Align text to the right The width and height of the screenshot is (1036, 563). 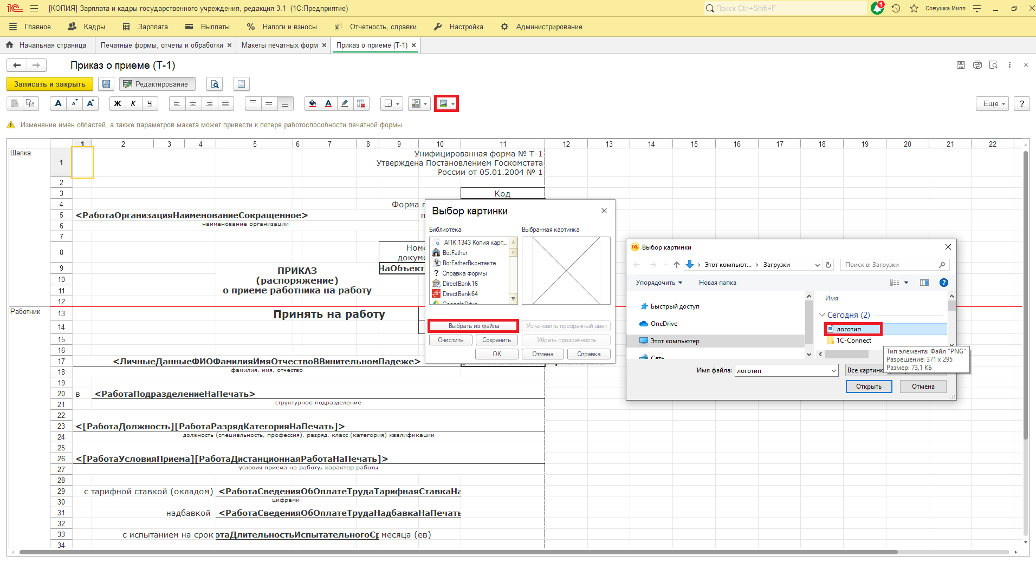coord(209,103)
